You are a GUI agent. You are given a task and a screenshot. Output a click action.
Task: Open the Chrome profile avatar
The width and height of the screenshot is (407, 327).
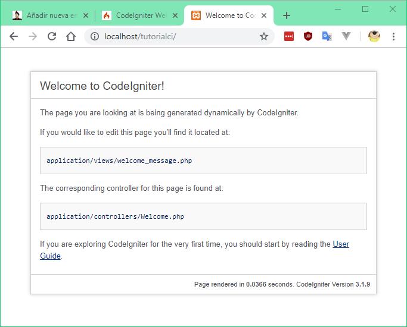374,36
